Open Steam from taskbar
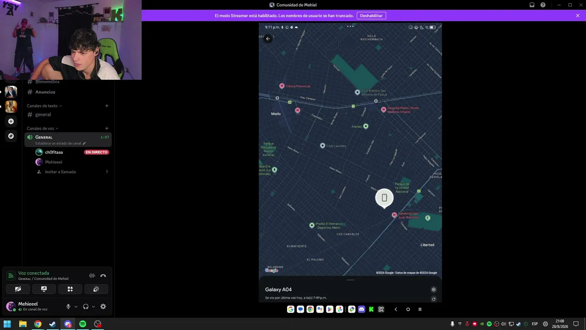The height and width of the screenshot is (330, 586). click(53, 324)
